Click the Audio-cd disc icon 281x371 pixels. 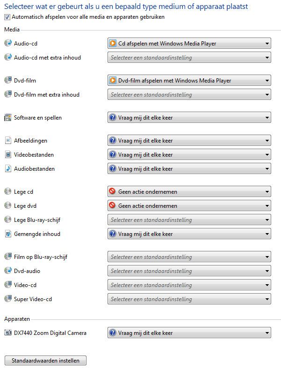tap(8, 43)
